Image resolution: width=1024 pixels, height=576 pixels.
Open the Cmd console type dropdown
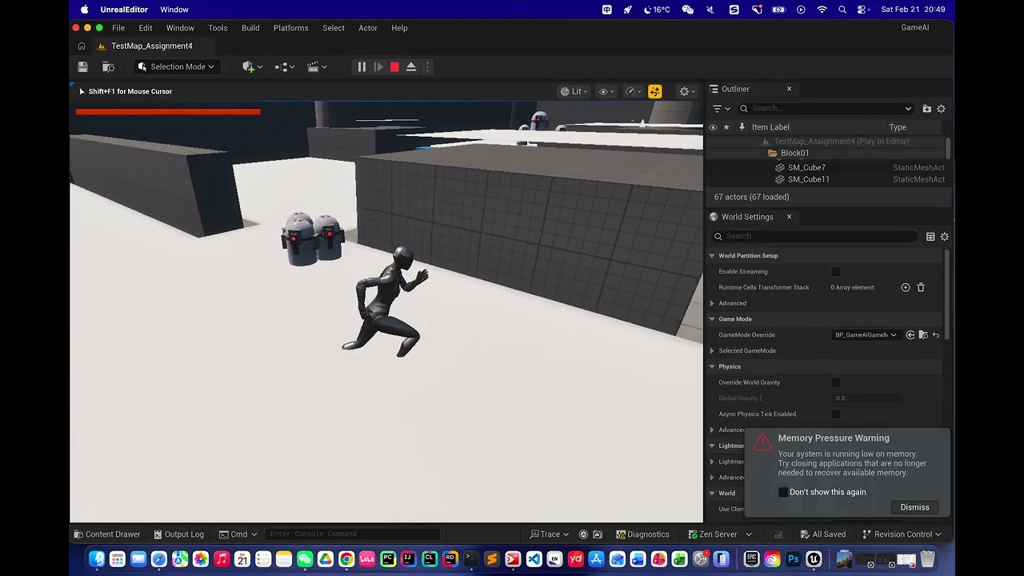click(x=238, y=534)
